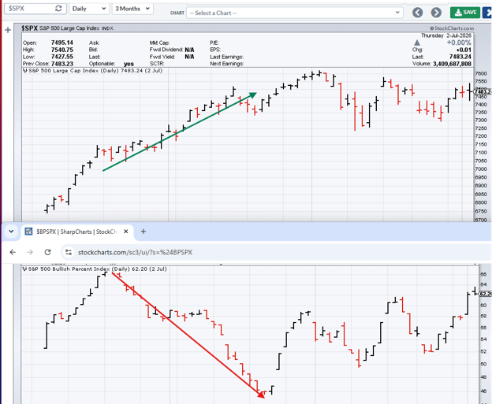Click the refresh icon in $SPX symbol box
492x404 pixels.
[58, 9]
